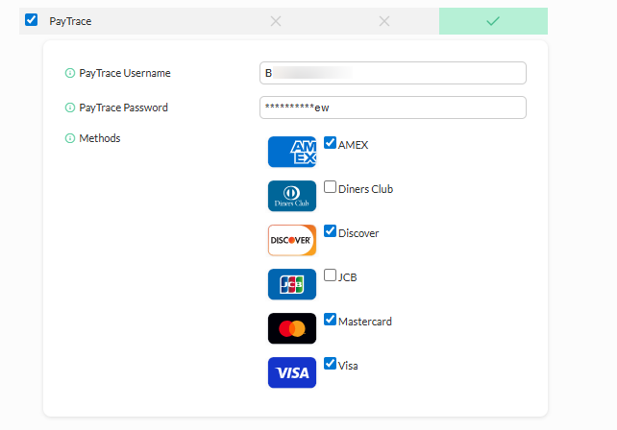Enable the Diners Club checkbox

[331, 187]
